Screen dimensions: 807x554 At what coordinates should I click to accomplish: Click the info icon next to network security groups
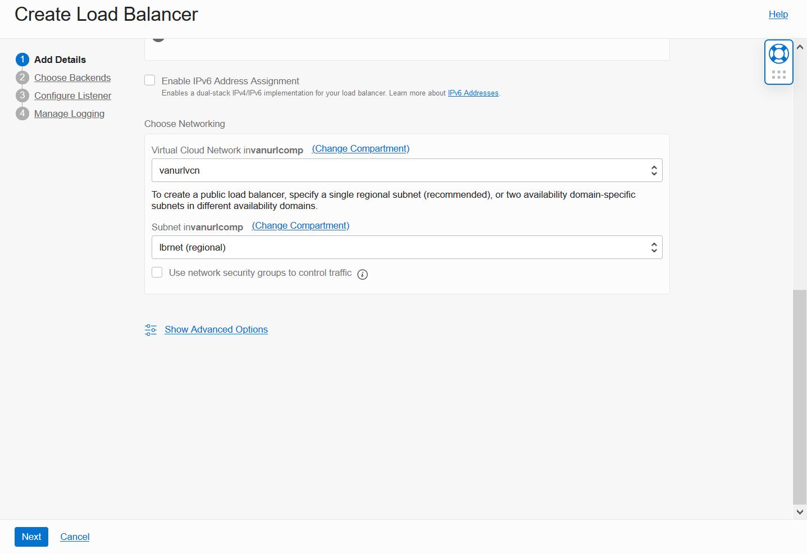362,274
